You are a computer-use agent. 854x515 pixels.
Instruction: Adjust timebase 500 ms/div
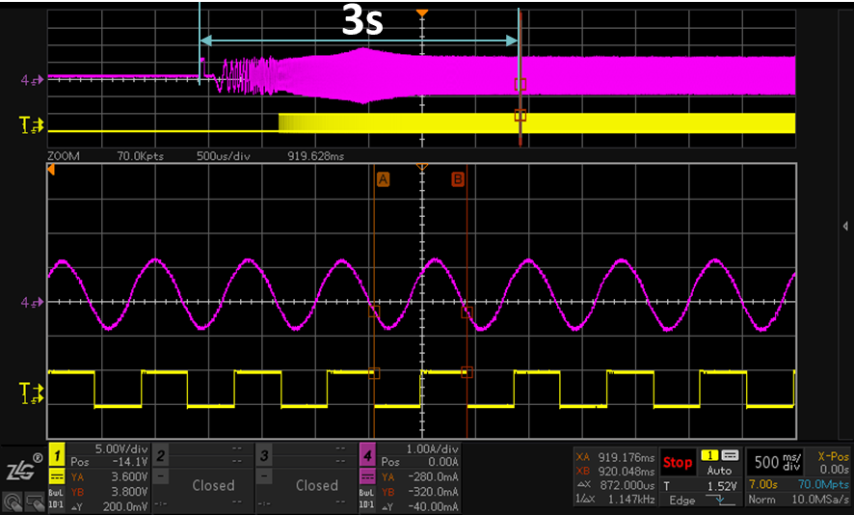coord(777,462)
